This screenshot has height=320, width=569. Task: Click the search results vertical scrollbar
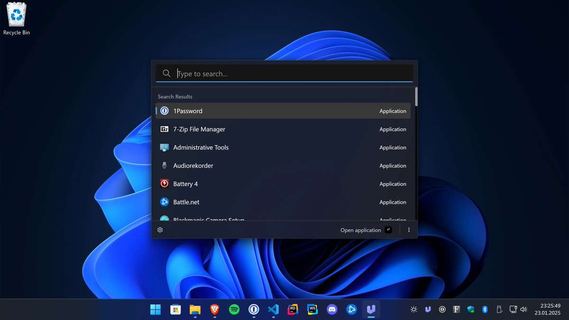point(416,96)
